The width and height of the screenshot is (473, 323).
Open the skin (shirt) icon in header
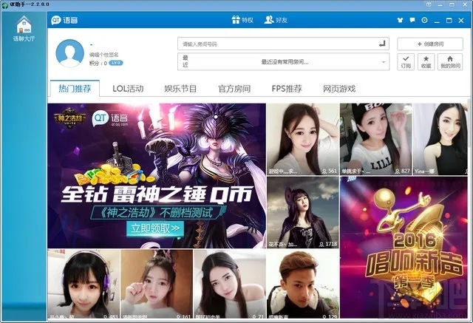click(x=400, y=20)
